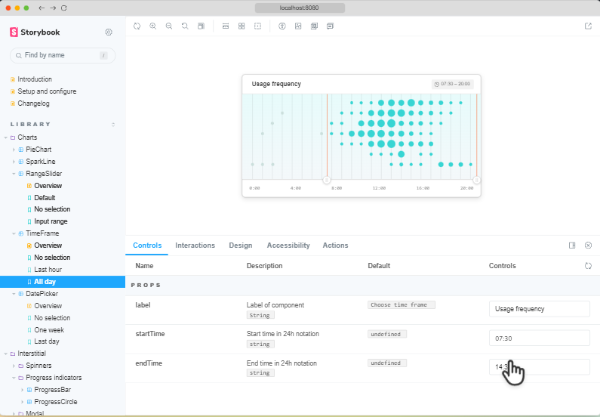The image size is (600, 417).
Task: Select TimeFrame No selection story
Action: [52, 258]
